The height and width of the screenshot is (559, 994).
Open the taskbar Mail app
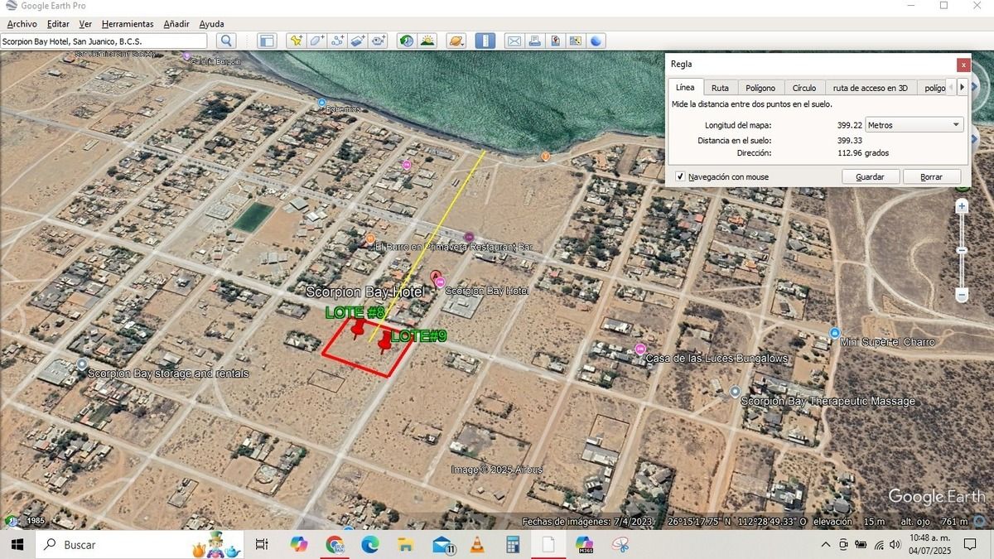pyautogui.click(x=442, y=544)
